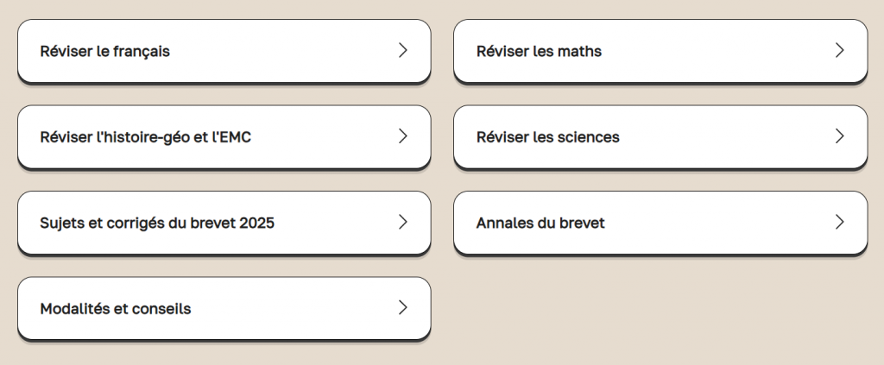
Task: Click "Sujets et corrigés du brevet 2025" text
Action: [157, 223]
